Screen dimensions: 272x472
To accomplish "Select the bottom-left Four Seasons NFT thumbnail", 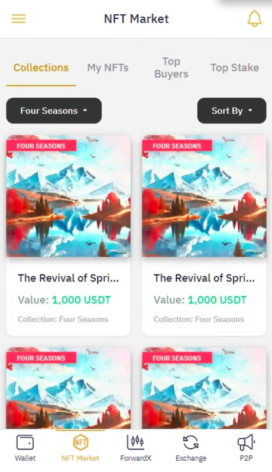I will tap(69, 388).
